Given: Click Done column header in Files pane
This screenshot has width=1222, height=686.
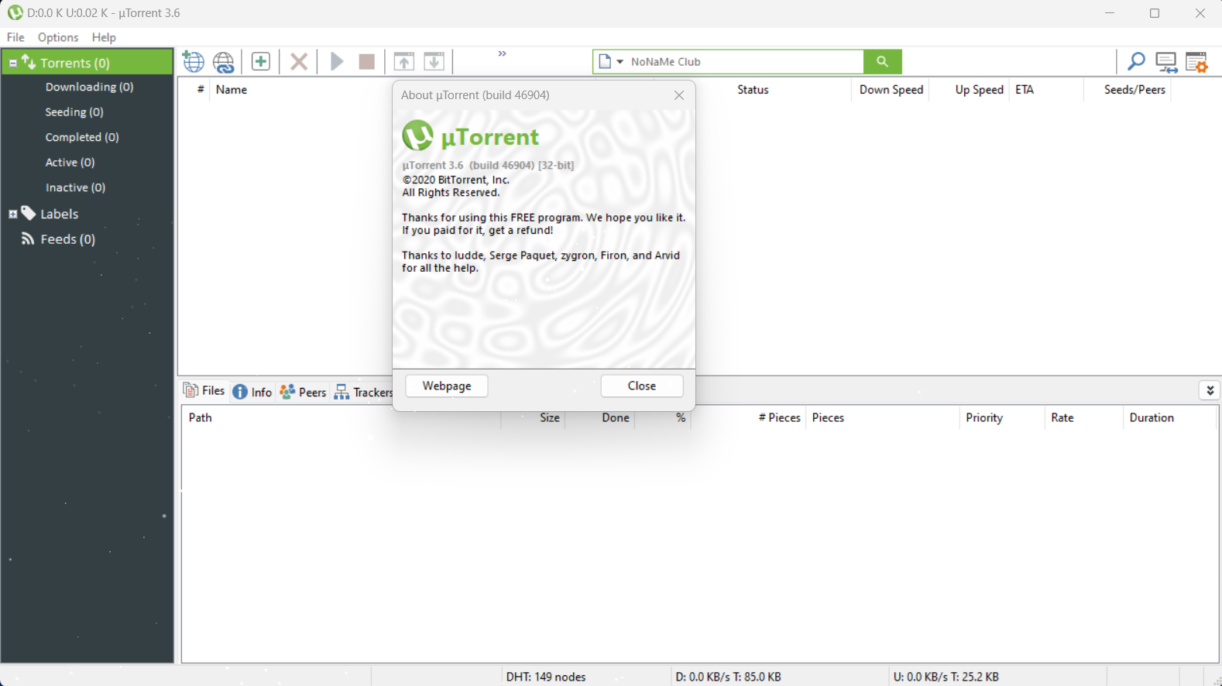Looking at the screenshot, I should pyautogui.click(x=616, y=418).
